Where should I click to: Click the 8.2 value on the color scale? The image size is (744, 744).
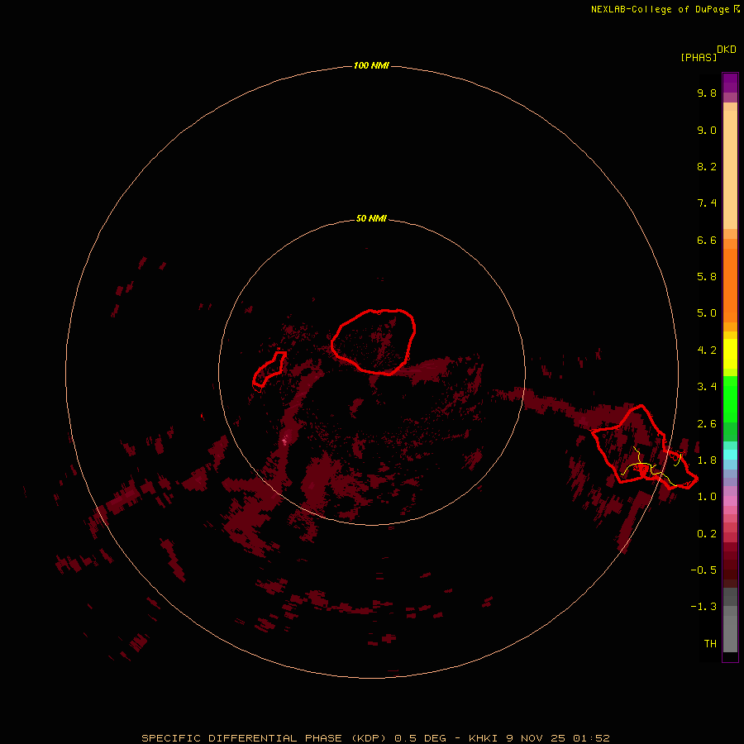point(707,166)
